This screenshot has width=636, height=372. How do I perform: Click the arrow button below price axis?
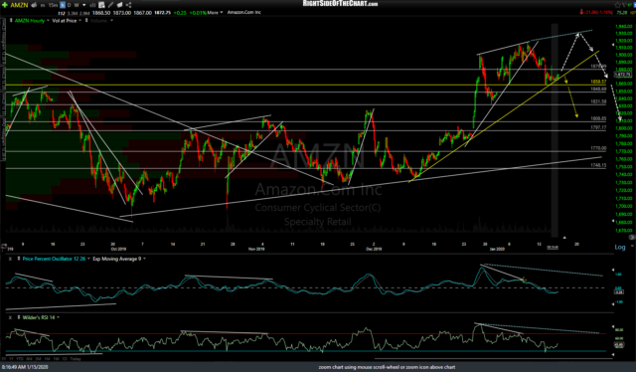632,237
